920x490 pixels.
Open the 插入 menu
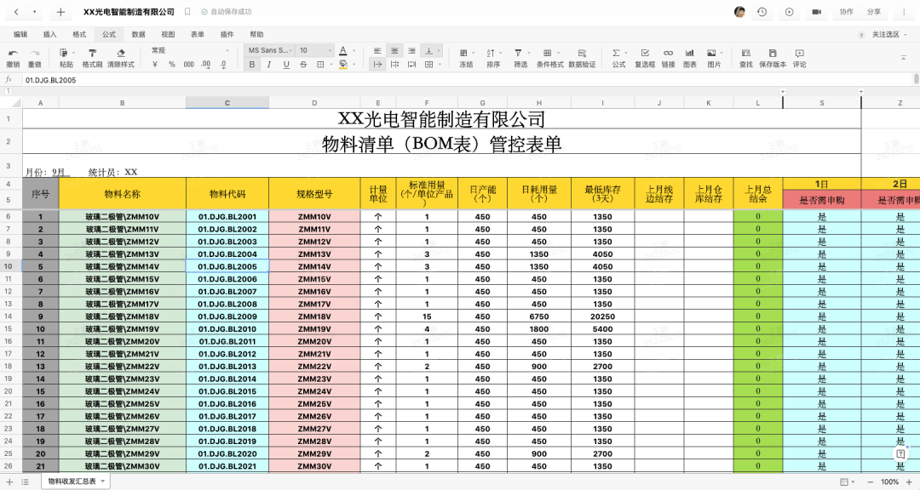tap(50, 35)
